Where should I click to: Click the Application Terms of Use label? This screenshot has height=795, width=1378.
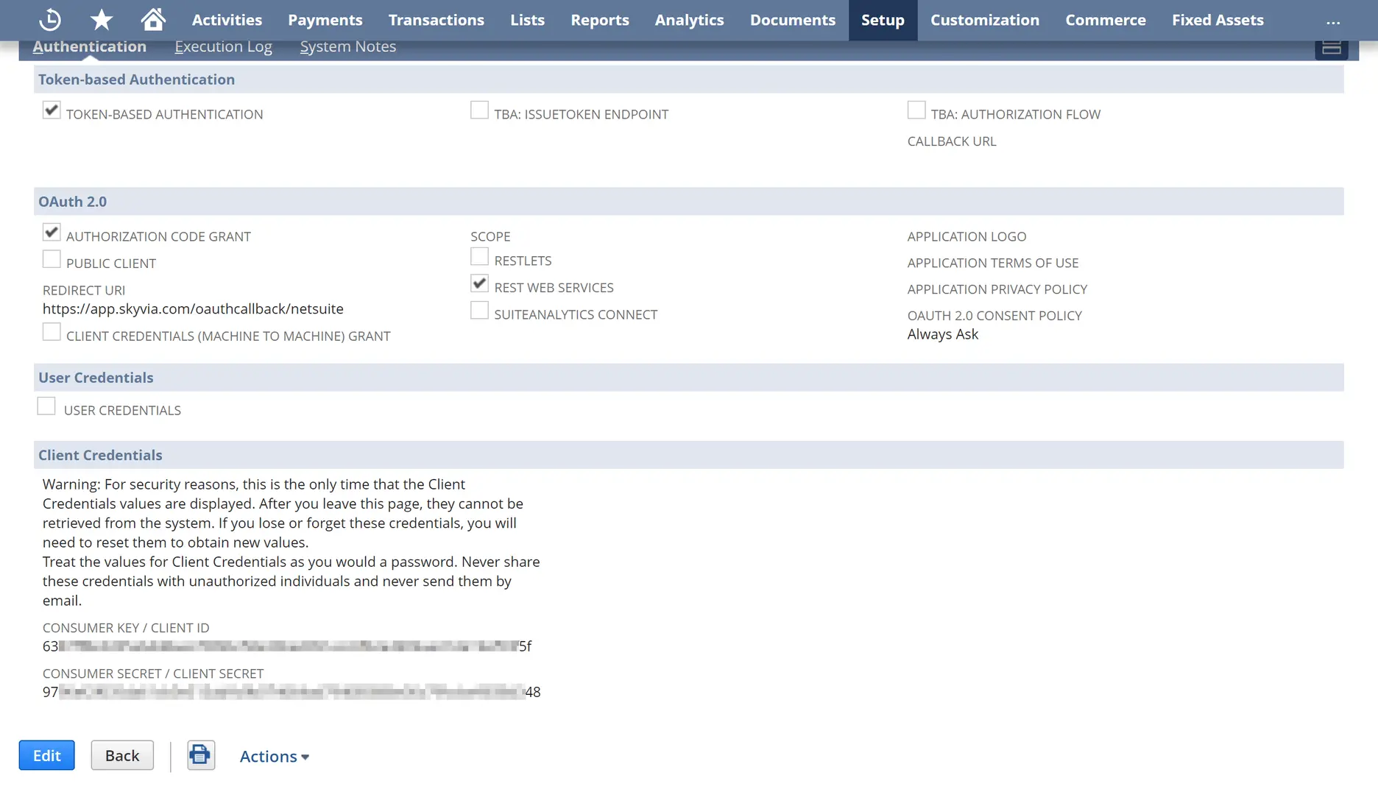(x=993, y=263)
